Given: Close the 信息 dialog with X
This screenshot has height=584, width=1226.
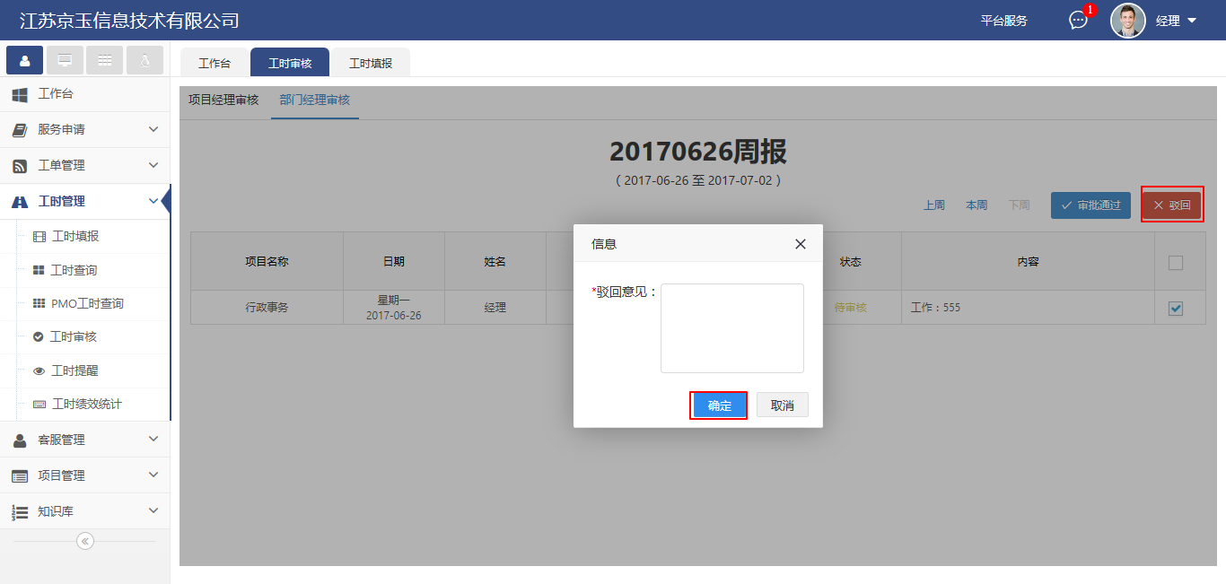Looking at the screenshot, I should coord(801,244).
